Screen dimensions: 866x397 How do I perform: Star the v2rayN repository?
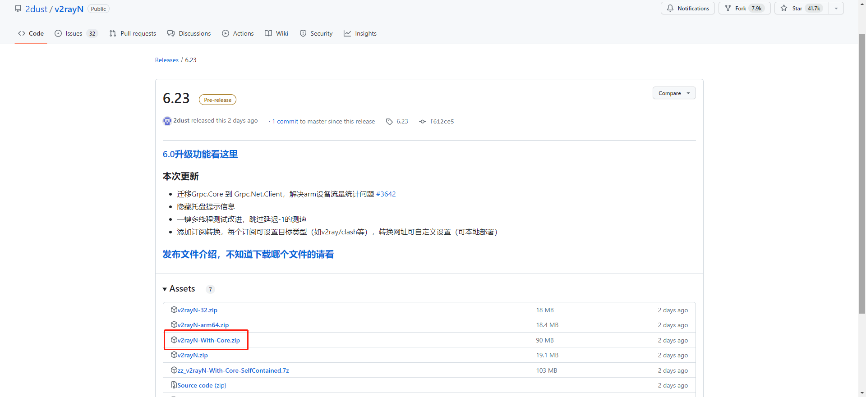[802, 8]
